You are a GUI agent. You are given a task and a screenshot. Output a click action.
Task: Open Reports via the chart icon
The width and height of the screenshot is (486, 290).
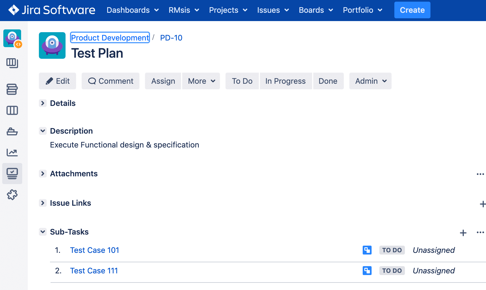pos(12,152)
